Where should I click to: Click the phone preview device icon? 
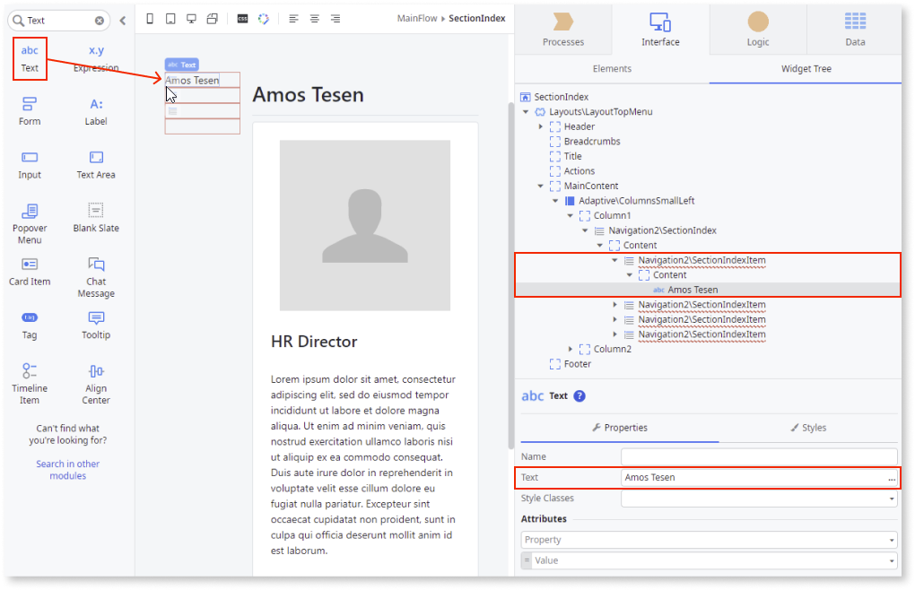point(150,19)
